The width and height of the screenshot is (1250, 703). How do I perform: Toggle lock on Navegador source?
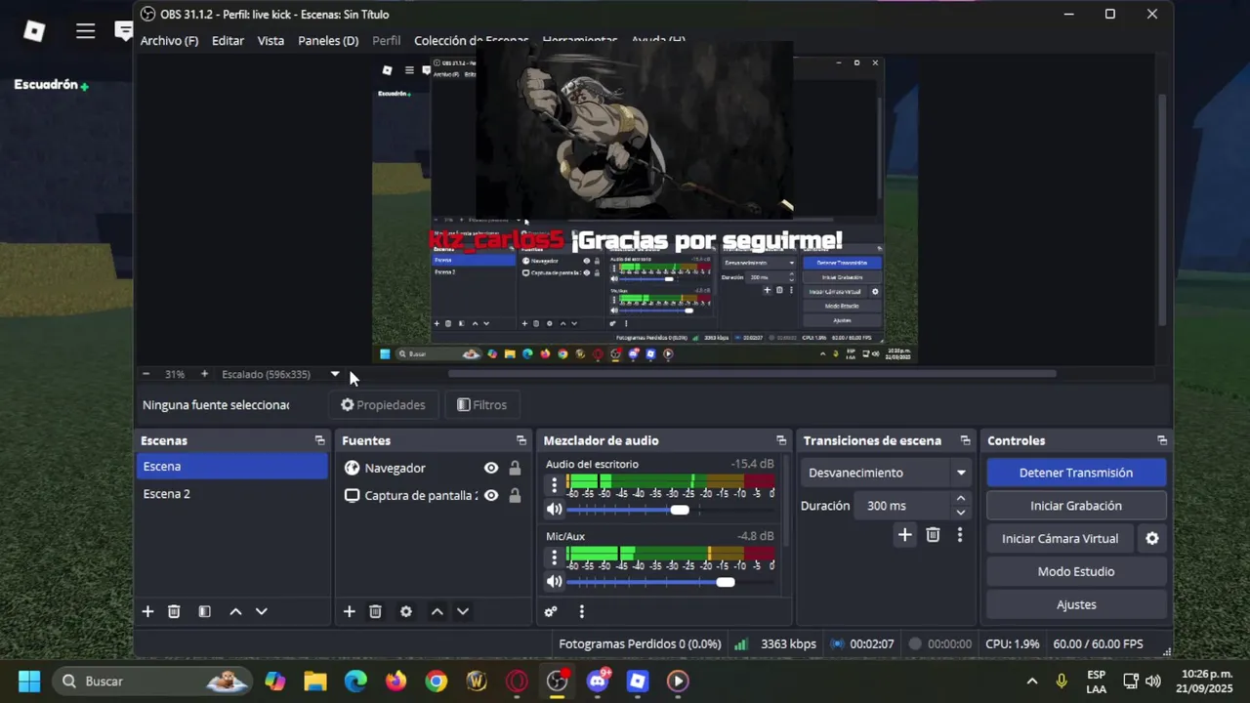tap(515, 468)
